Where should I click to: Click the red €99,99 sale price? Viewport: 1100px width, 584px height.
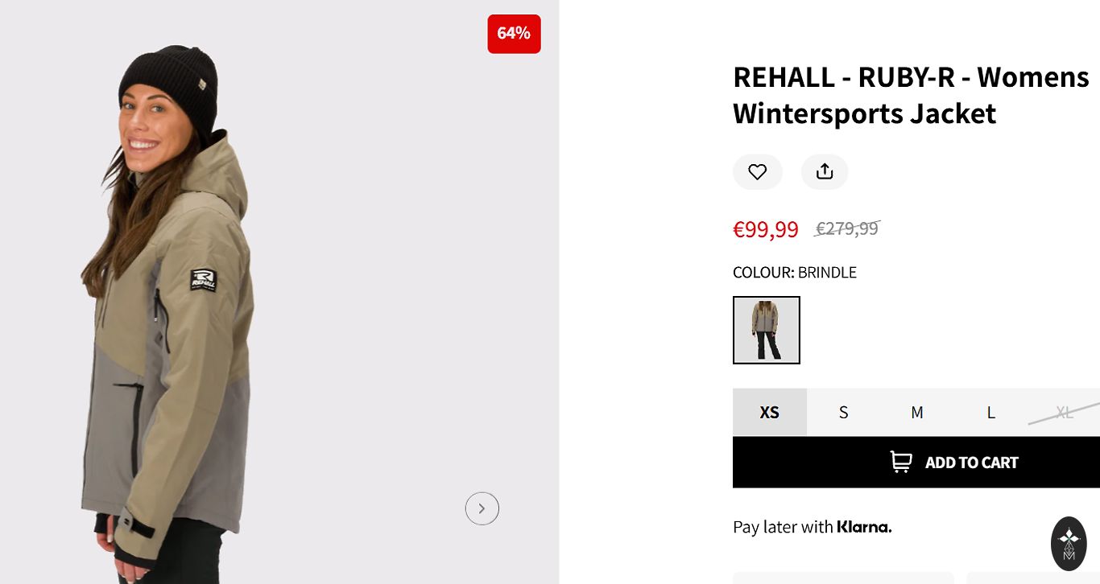765,229
